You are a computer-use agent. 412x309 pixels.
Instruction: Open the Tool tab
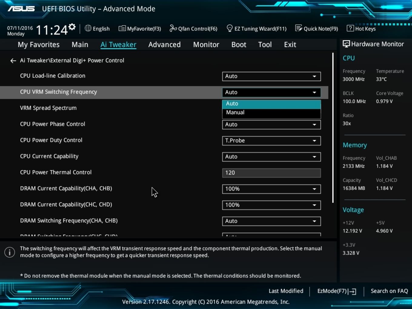tap(265, 45)
